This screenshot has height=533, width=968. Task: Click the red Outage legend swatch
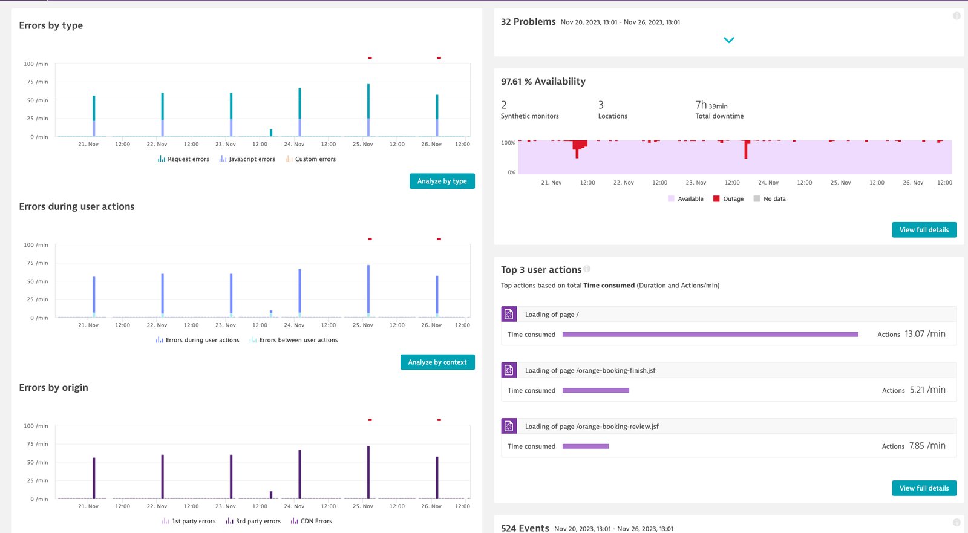point(716,198)
